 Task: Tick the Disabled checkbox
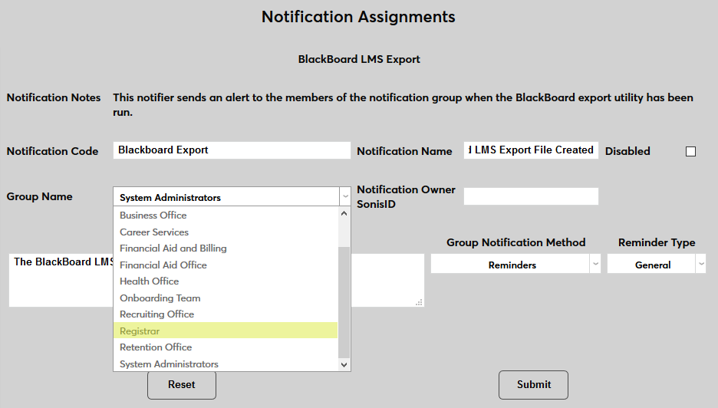690,152
